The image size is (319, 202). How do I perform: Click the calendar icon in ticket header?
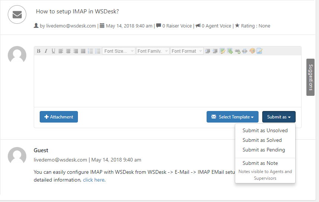coord(102,26)
